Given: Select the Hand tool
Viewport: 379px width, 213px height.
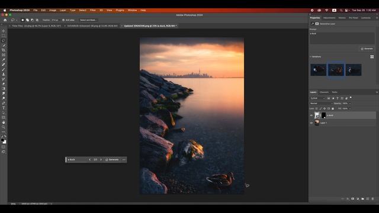Looking at the screenshot, I should pos(4,122).
